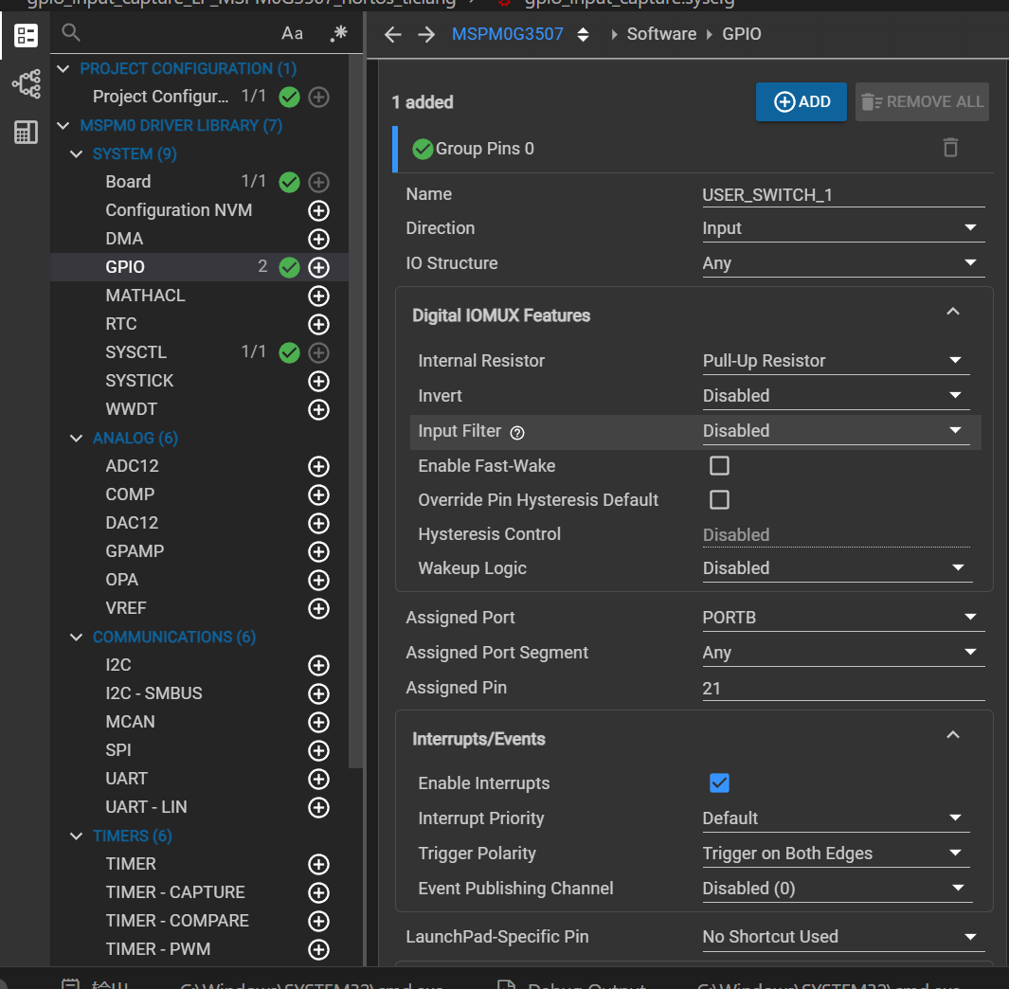Add a WWDT instance with the plus icon
The image size is (1009, 989).
coord(318,408)
